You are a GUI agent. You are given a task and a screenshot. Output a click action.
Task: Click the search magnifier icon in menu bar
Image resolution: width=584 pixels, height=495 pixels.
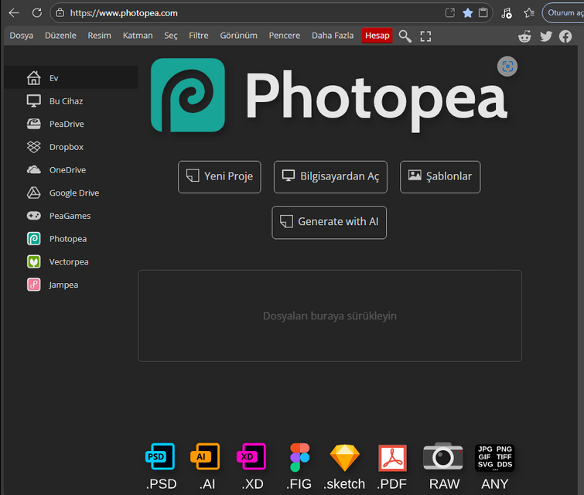(405, 36)
